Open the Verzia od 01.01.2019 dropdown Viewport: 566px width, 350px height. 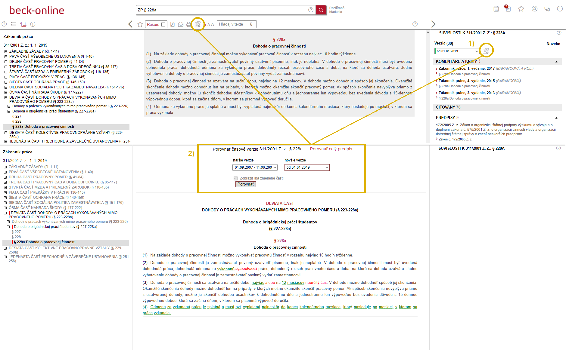point(457,51)
